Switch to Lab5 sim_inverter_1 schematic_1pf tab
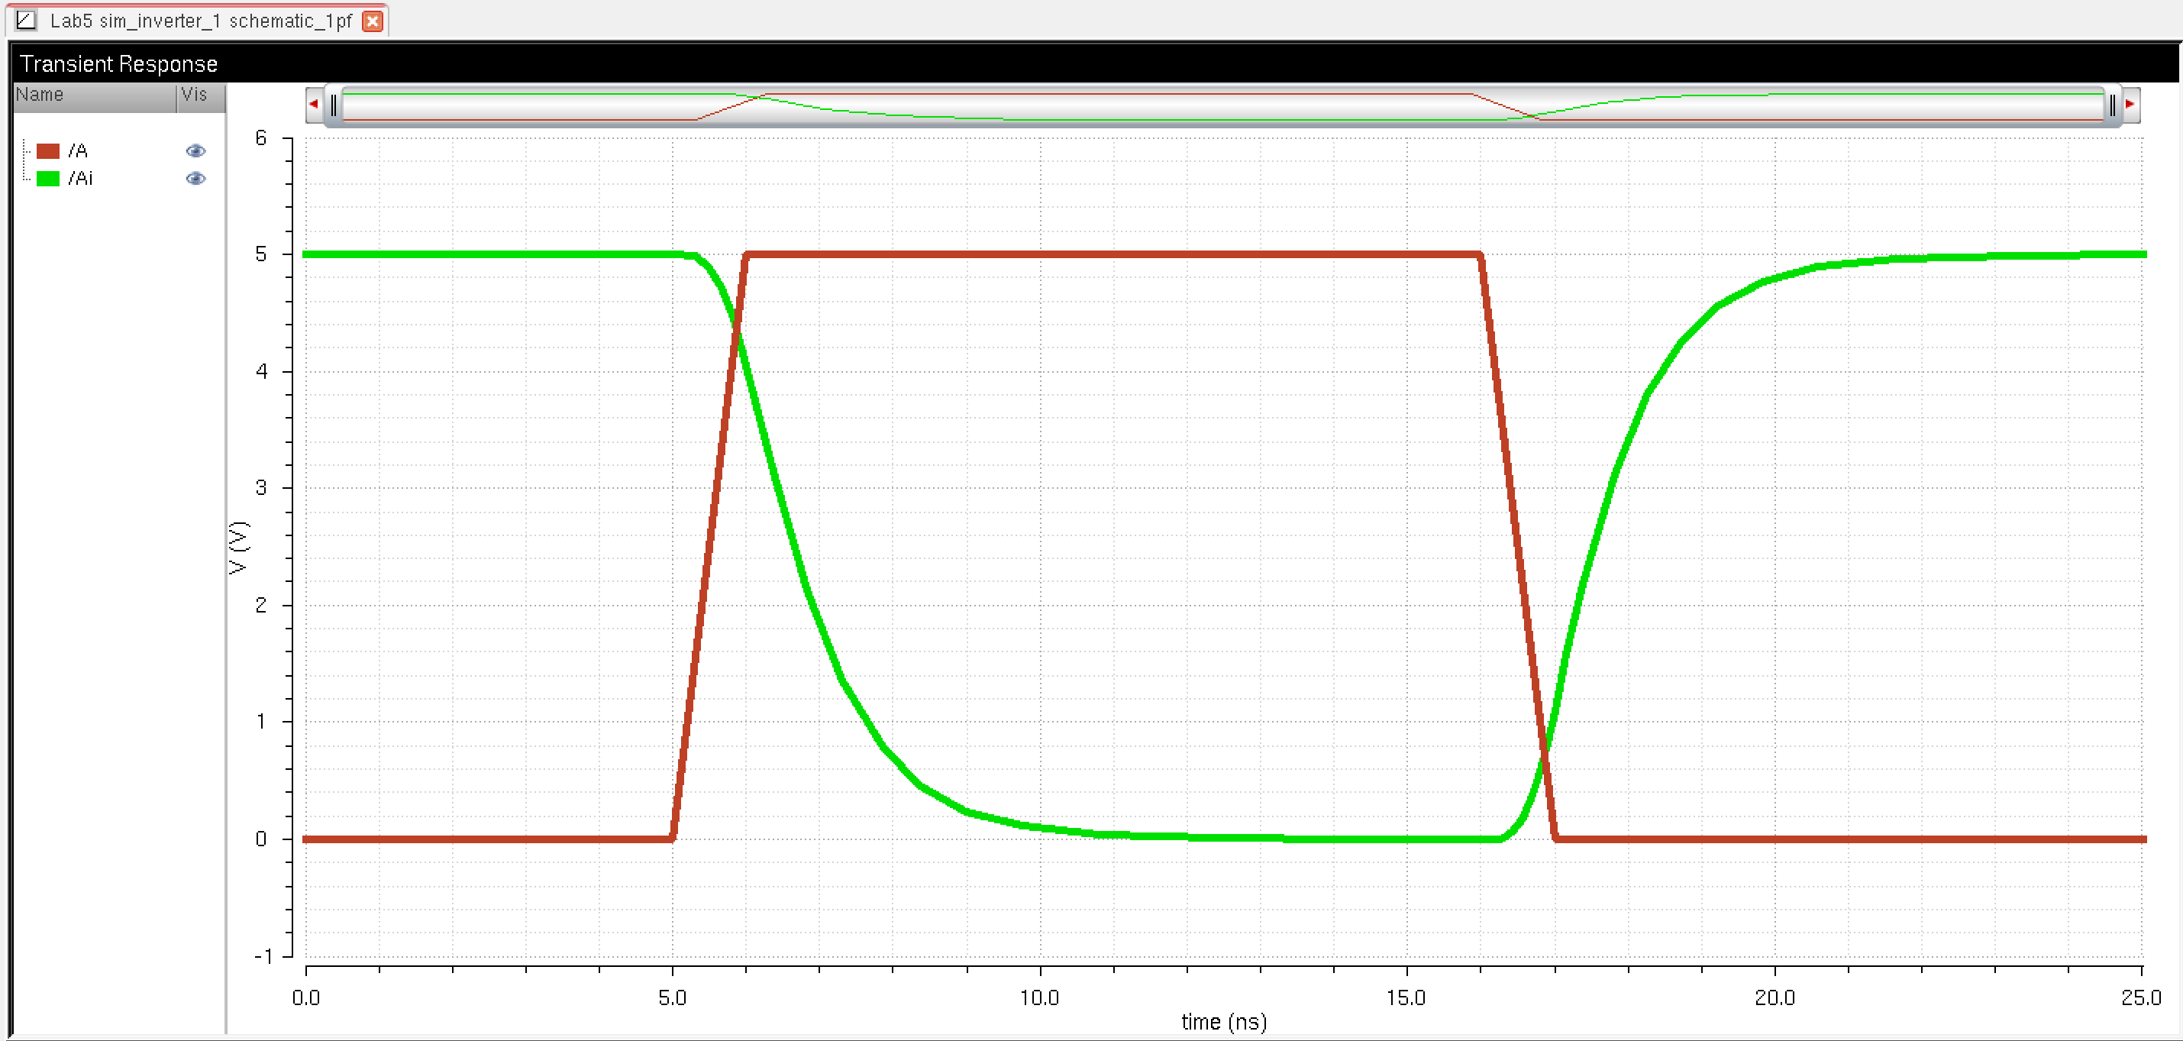 [200, 21]
